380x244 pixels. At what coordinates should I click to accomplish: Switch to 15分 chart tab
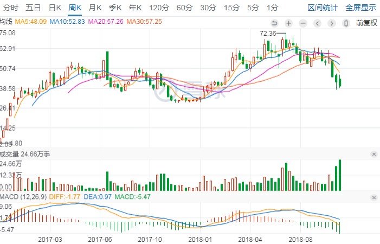tap(231, 8)
